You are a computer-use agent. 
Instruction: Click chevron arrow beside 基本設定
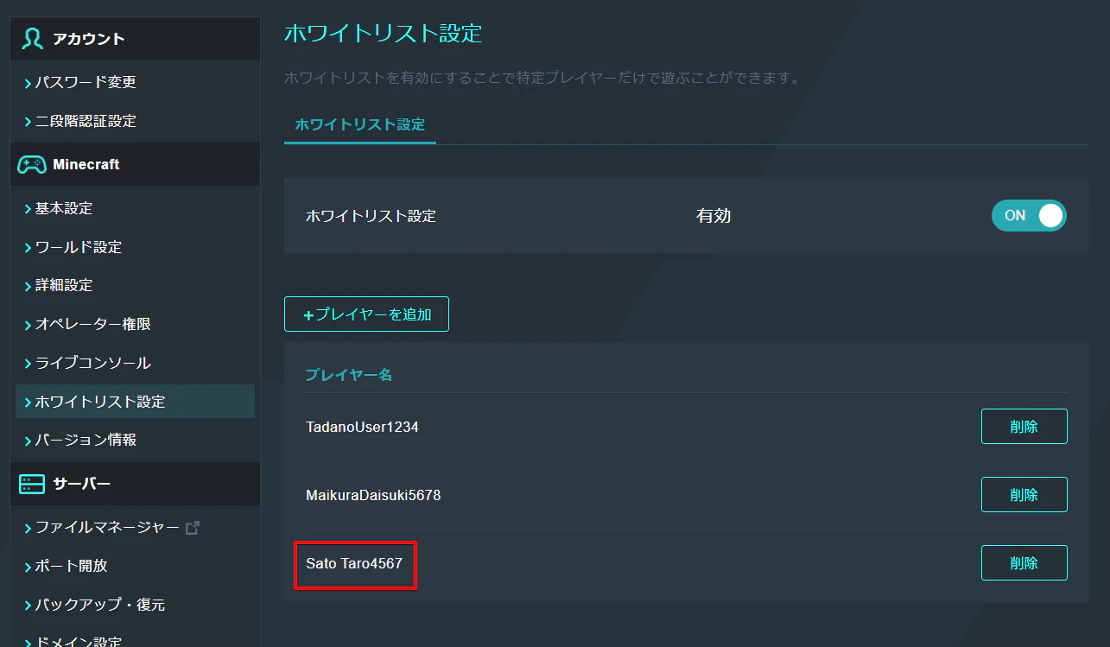pyautogui.click(x=28, y=209)
